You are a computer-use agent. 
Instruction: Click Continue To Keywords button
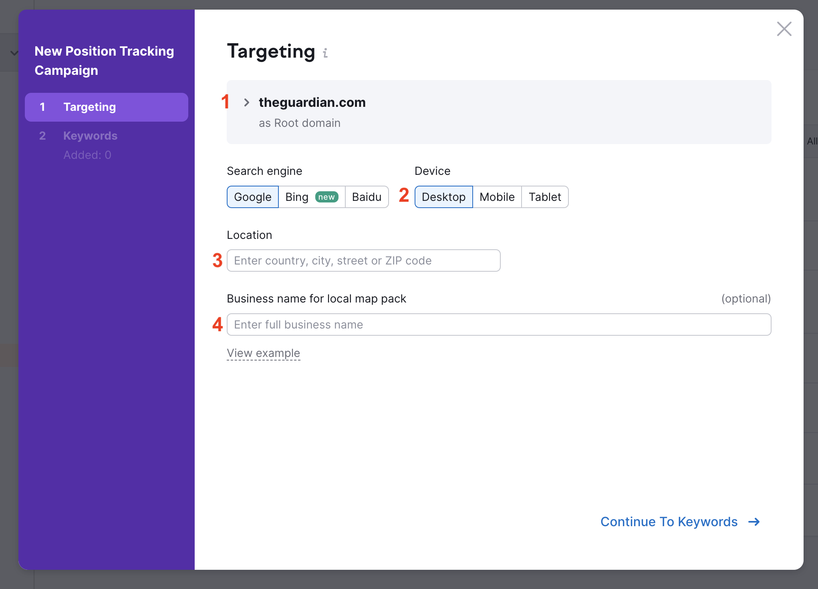click(669, 522)
